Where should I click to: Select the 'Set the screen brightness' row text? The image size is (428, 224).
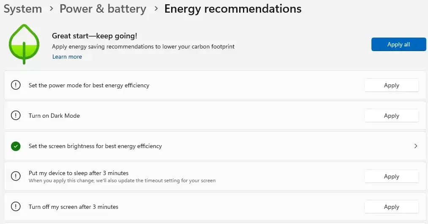(95, 146)
